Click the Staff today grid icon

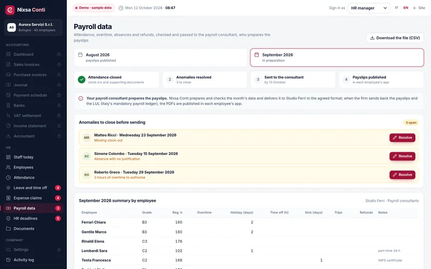point(8,157)
